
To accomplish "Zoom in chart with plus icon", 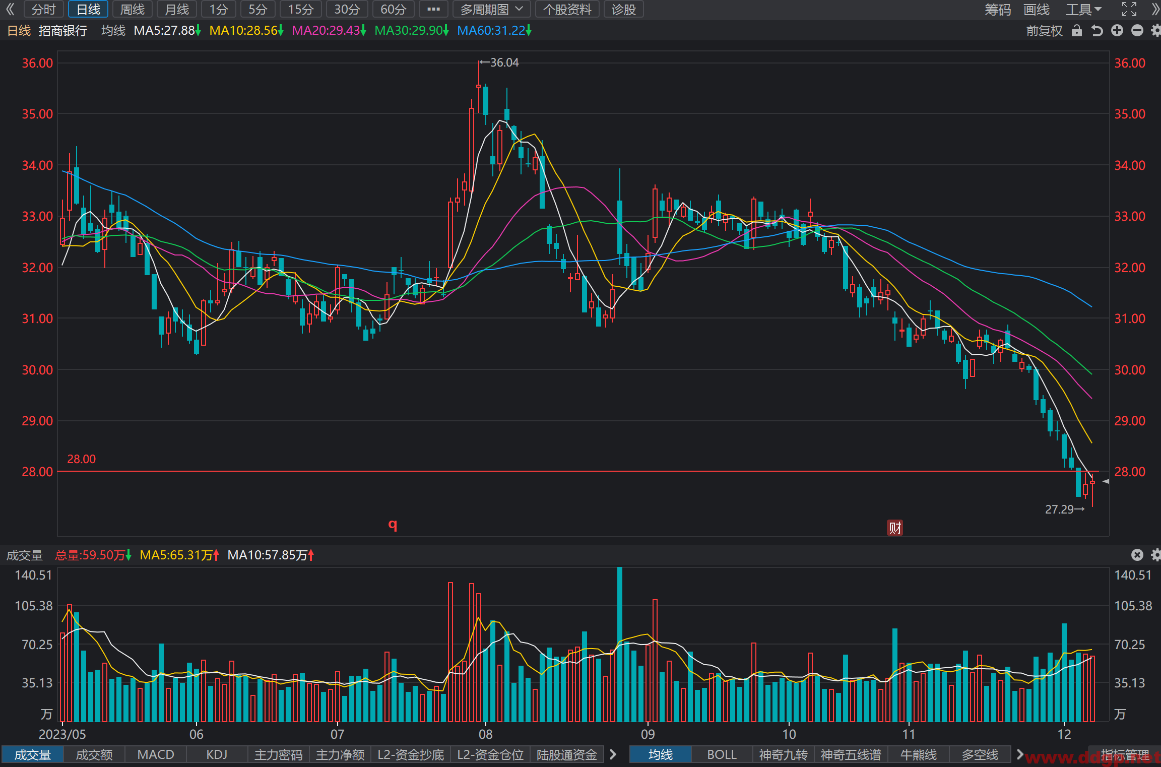I will coord(1117,31).
